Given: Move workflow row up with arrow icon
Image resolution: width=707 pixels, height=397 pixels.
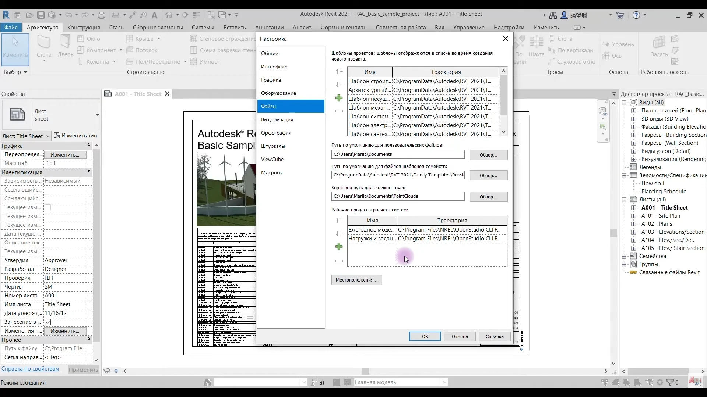Looking at the screenshot, I should click(339, 220).
